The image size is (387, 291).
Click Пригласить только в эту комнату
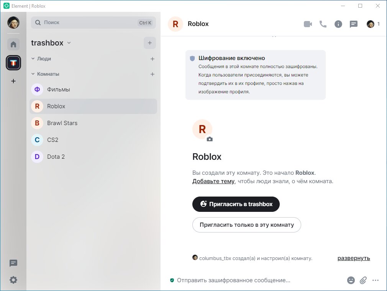tap(246, 225)
